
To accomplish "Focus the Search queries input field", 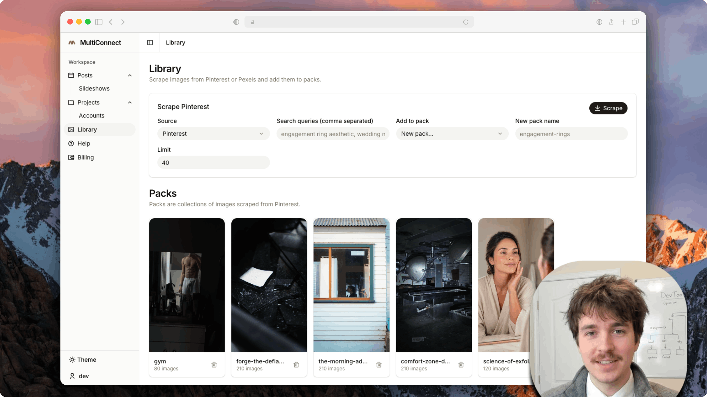I will click(x=333, y=134).
